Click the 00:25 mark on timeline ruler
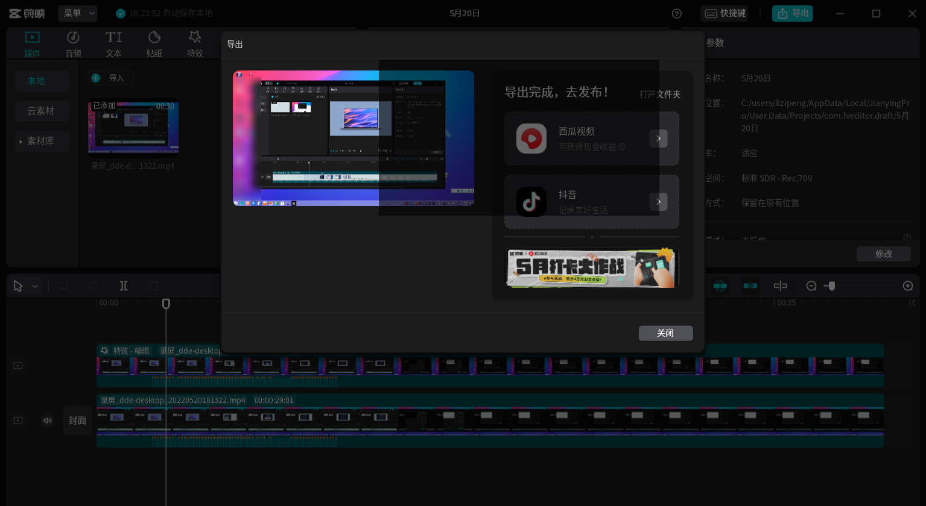 787,302
